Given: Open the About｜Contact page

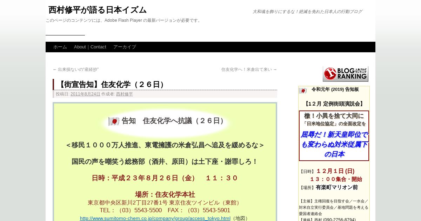Looking at the screenshot, I should tap(90, 47).
